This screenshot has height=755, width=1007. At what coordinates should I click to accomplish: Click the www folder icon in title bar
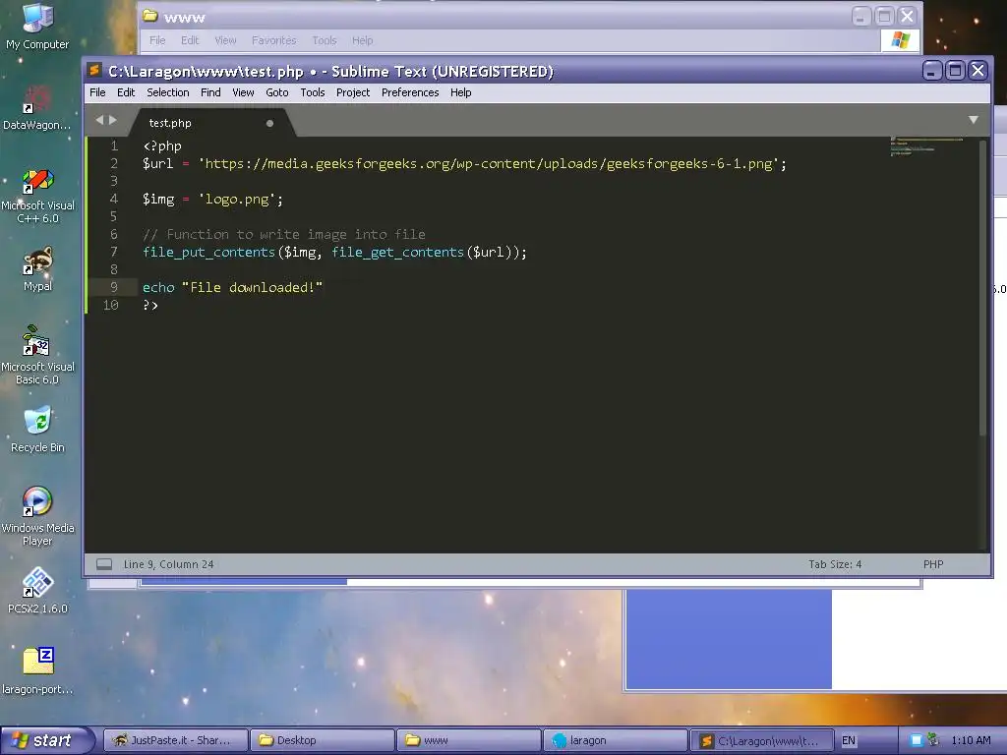click(x=150, y=16)
